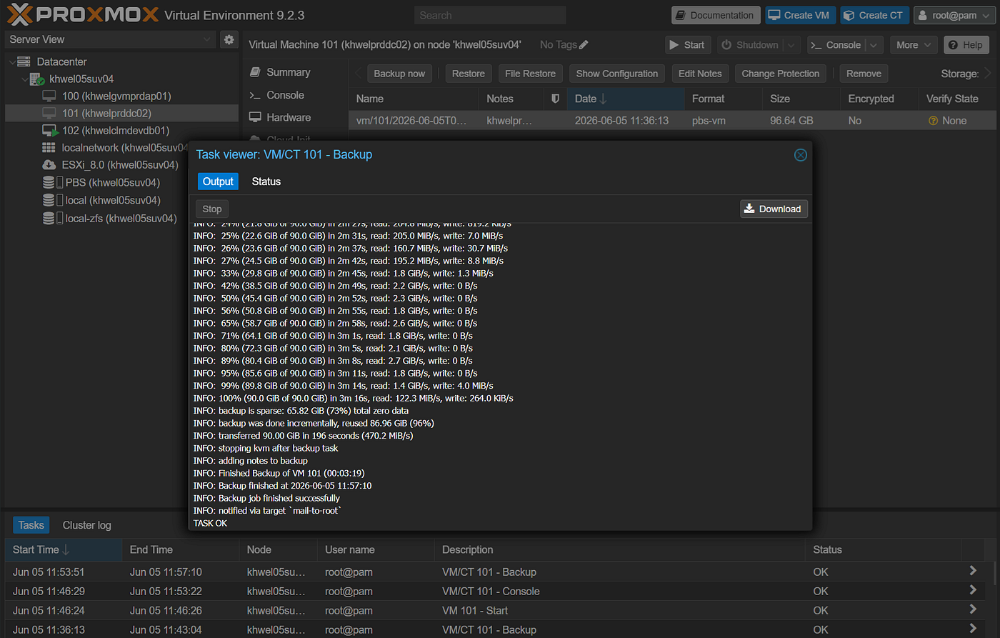Click the Edit Notes button
1000x638 pixels.
click(700, 74)
